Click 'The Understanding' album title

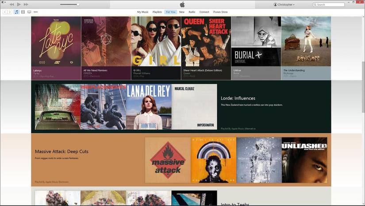[x=294, y=70]
